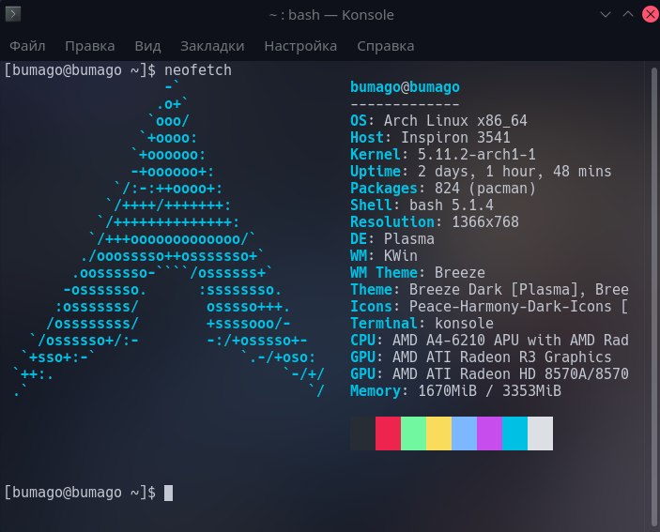Maximize the Konsole window with the up chevron
Viewport: 660px width, 532px height.
point(627,14)
